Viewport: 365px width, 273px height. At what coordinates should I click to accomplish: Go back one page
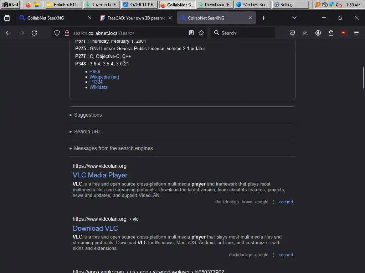click(9, 33)
